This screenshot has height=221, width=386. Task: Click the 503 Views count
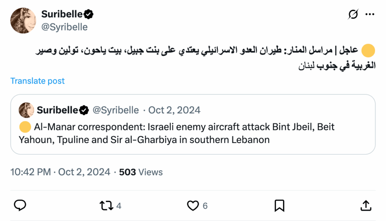point(141,172)
